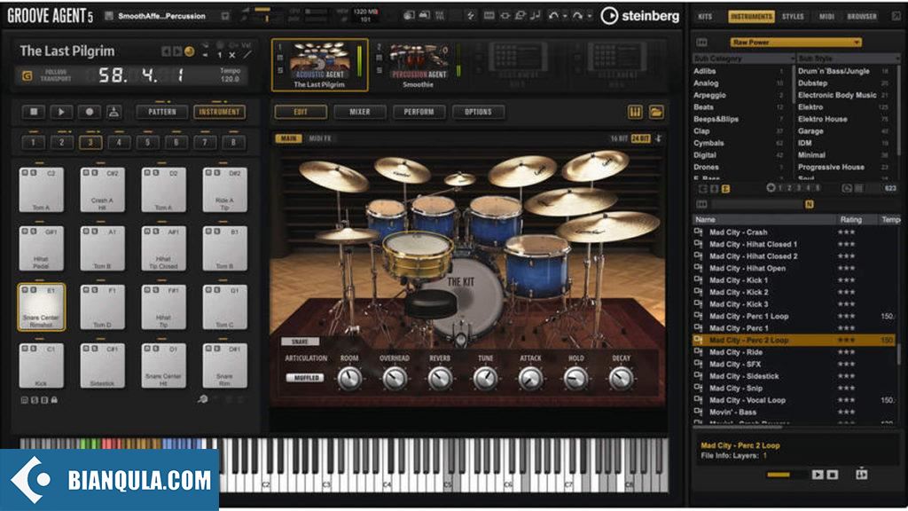
Task: Select the Acoustic Agent The Last Pilgrim slot
Action: tap(319, 65)
